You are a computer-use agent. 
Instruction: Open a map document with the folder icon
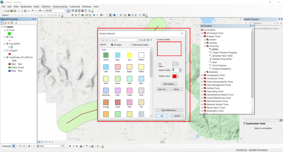[8, 11]
